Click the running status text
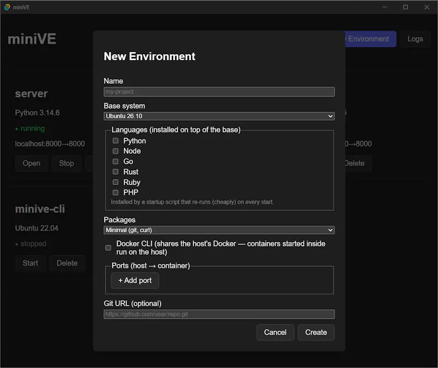438x368 pixels. pyautogui.click(x=32, y=128)
